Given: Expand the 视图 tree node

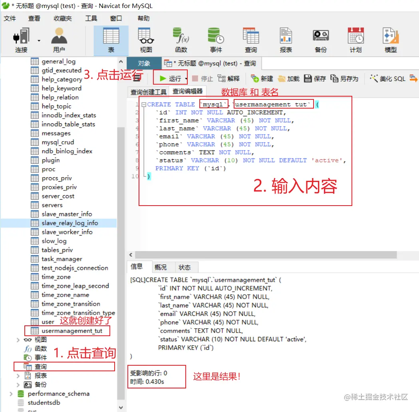Looking at the screenshot, I should [18, 340].
